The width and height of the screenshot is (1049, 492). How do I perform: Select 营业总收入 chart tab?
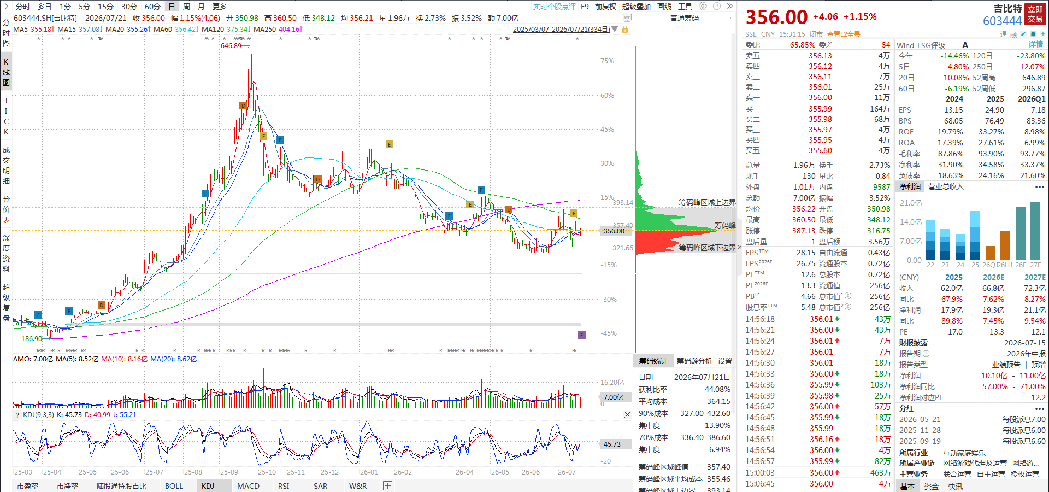946,187
